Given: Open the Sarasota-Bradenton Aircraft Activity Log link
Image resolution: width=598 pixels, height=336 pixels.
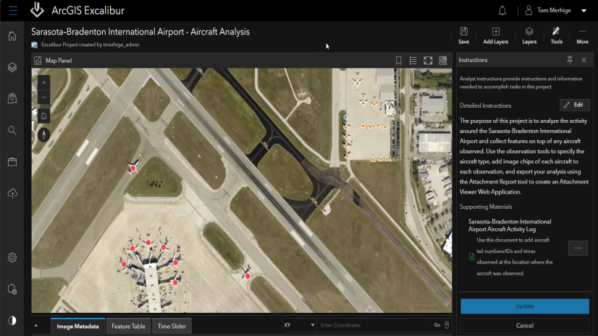Looking at the screenshot, I should pyautogui.click(x=510, y=225).
